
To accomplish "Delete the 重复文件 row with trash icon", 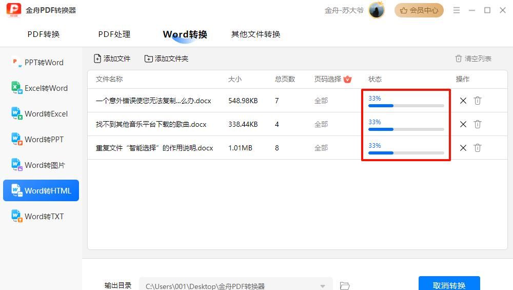I will [x=478, y=148].
